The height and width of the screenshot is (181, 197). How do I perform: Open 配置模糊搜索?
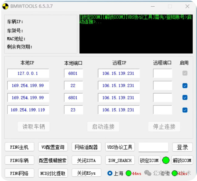(53, 160)
